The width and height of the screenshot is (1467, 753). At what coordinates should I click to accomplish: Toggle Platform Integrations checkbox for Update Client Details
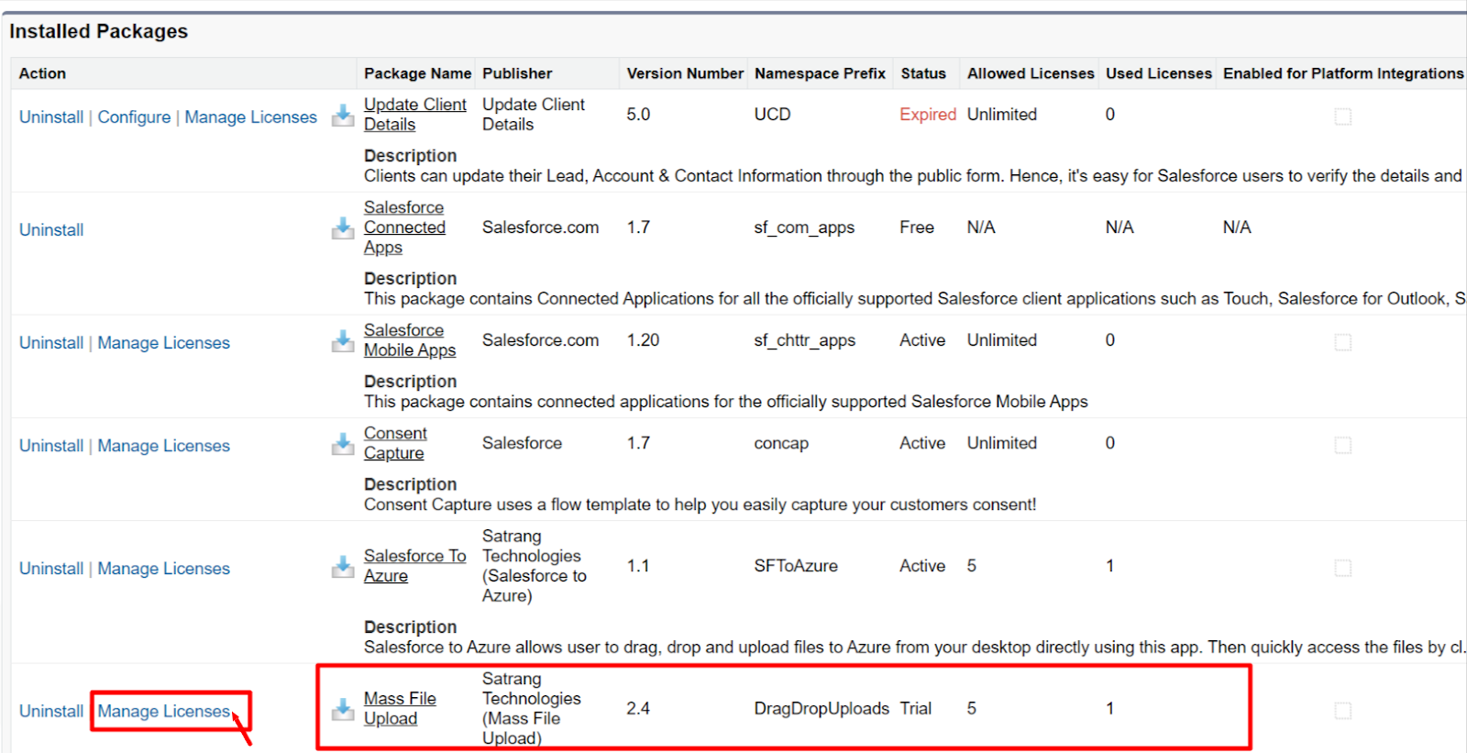(1343, 116)
